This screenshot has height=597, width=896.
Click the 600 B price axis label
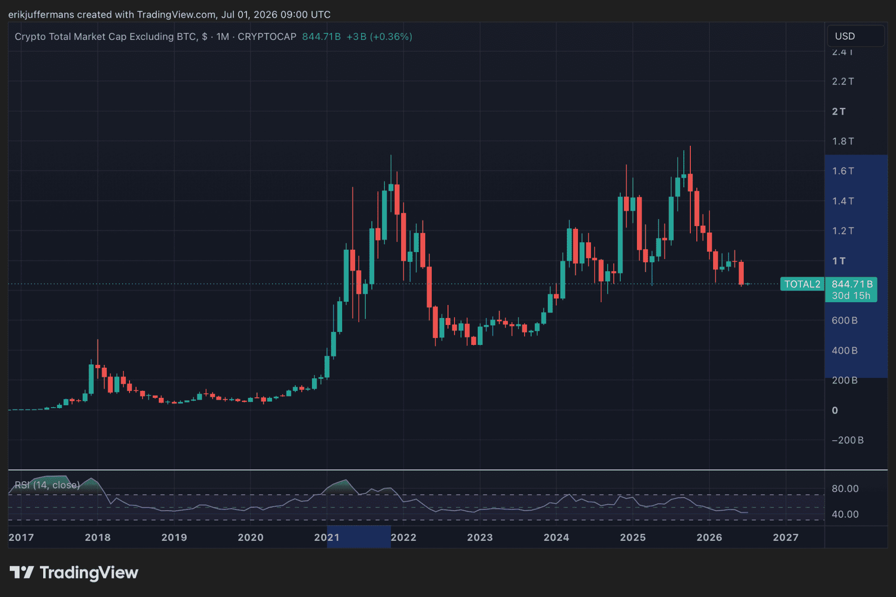tap(844, 320)
